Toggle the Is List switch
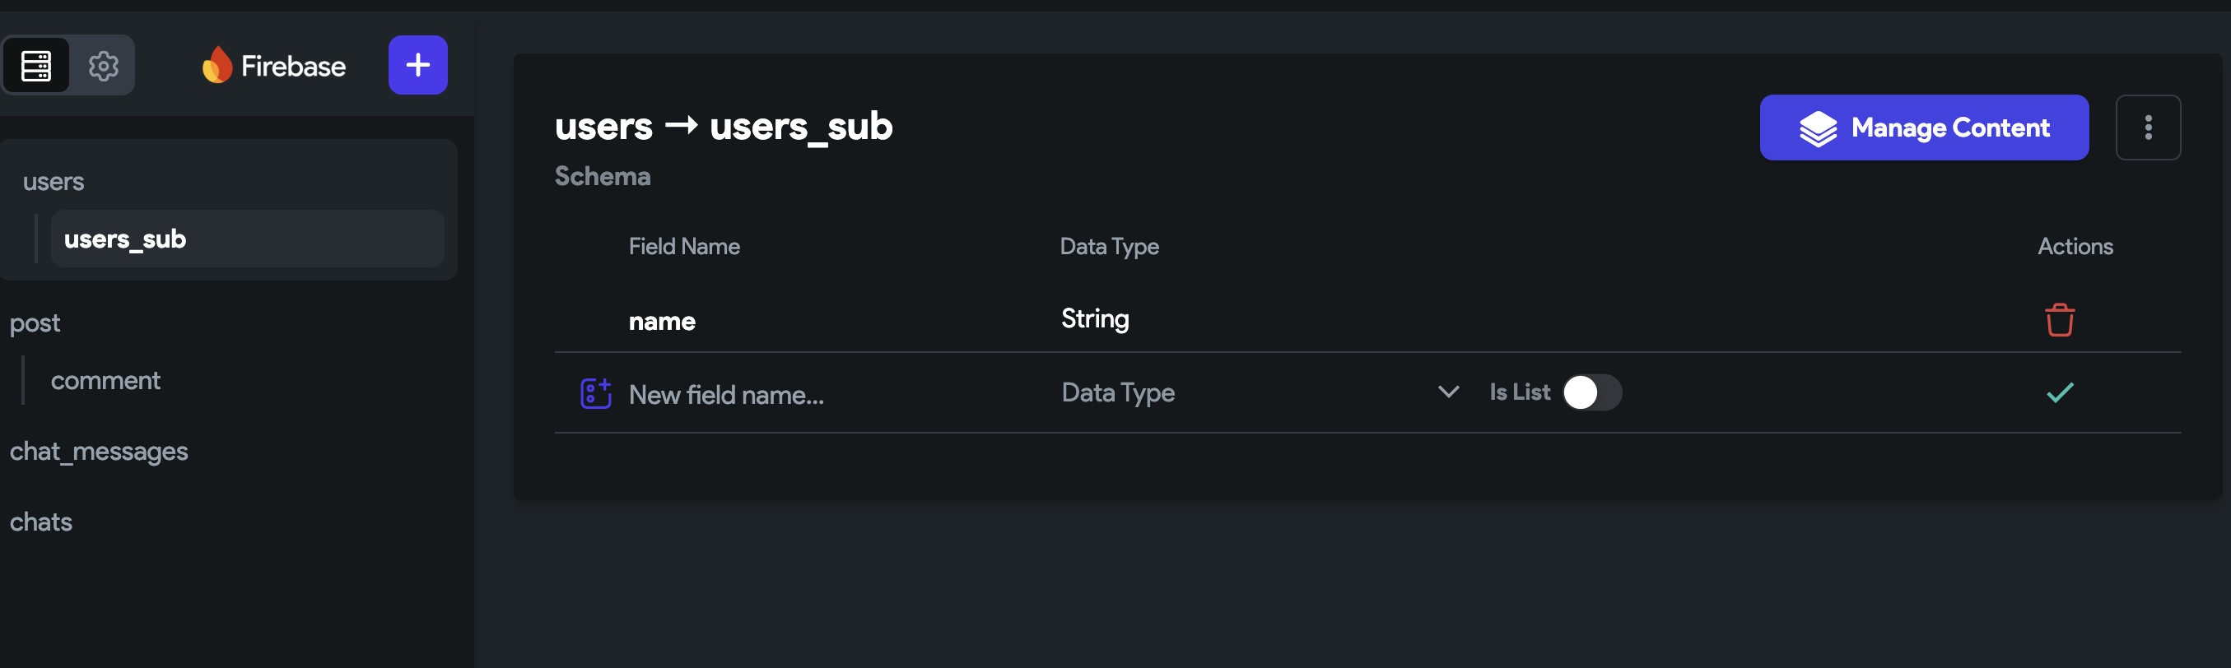2231x668 pixels. (1592, 392)
